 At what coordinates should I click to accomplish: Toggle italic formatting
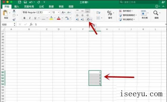pyautogui.click(x=30, y=18)
